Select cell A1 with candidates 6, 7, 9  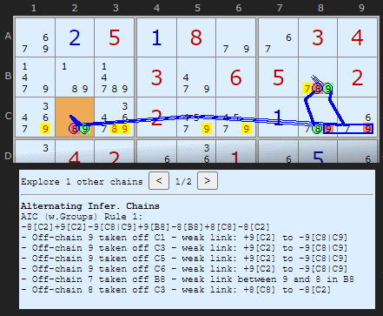point(35,37)
